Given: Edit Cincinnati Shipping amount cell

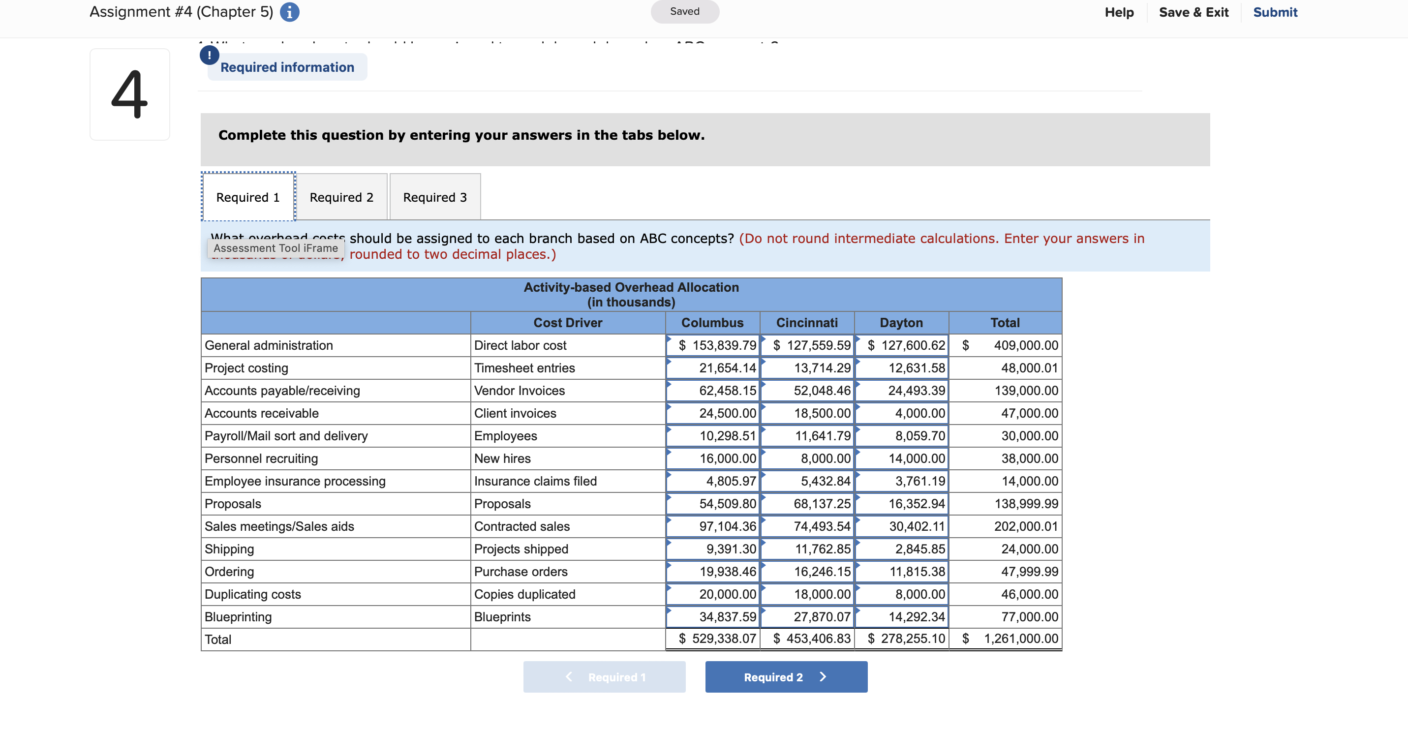Looking at the screenshot, I should click(x=807, y=549).
